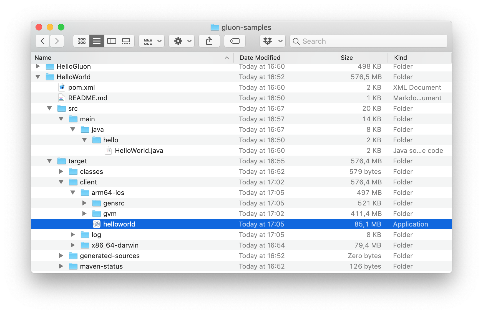Expand the gensrc folder

[x=84, y=203]
